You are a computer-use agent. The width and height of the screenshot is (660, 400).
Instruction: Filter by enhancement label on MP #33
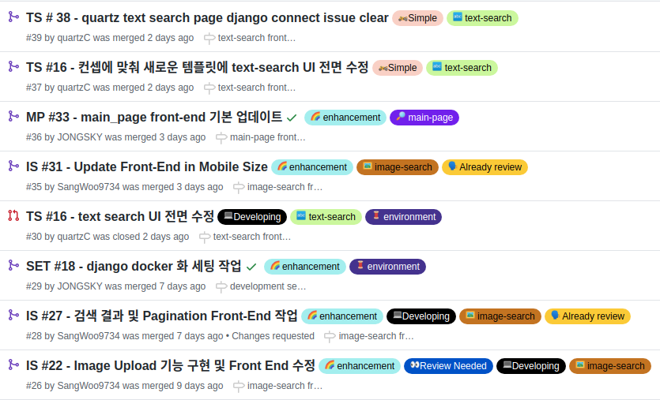[x=345, y=118]
